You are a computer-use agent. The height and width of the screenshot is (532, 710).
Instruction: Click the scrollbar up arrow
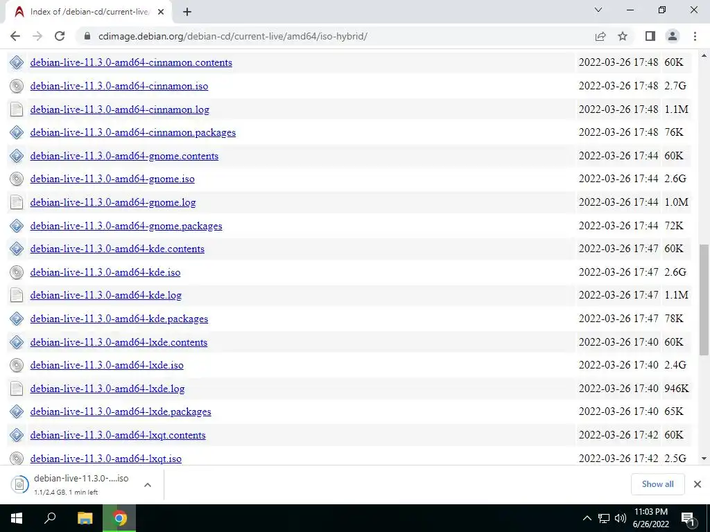704,55
